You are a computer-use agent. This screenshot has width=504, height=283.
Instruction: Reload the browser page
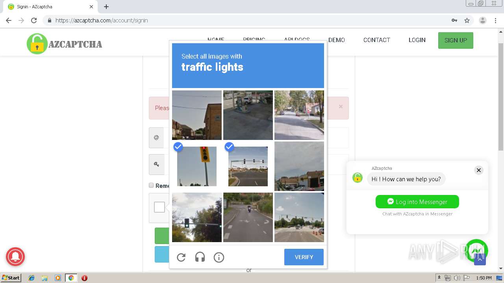tap(34, 20)
